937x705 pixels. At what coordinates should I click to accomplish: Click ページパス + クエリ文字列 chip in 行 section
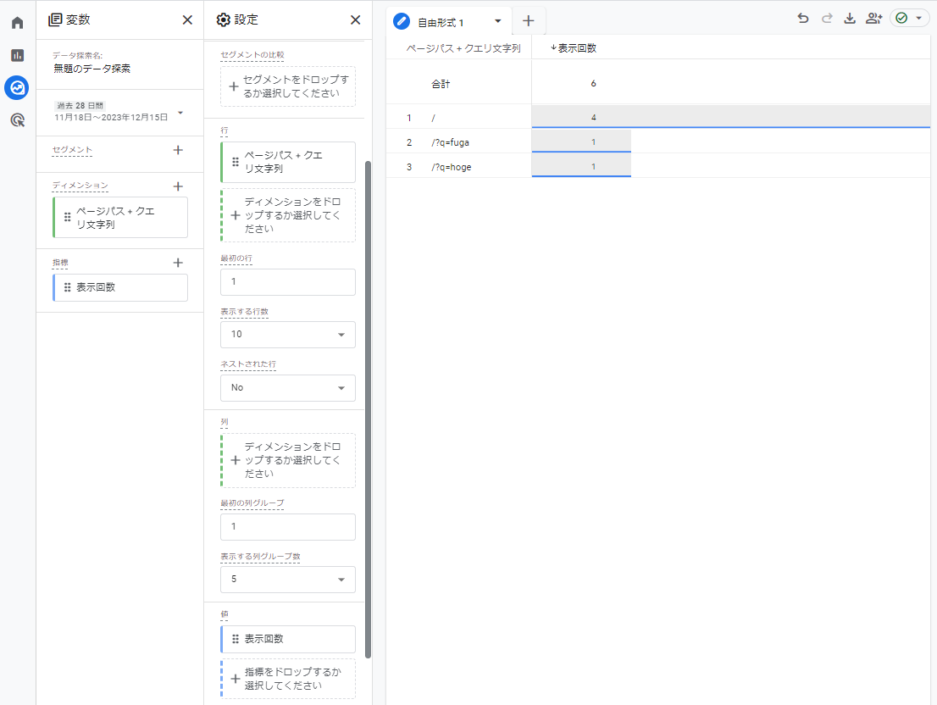[288, 162]
